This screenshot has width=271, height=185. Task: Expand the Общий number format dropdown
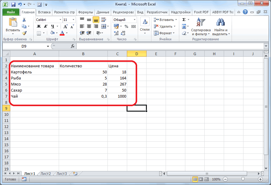click(x=134, y=20)
